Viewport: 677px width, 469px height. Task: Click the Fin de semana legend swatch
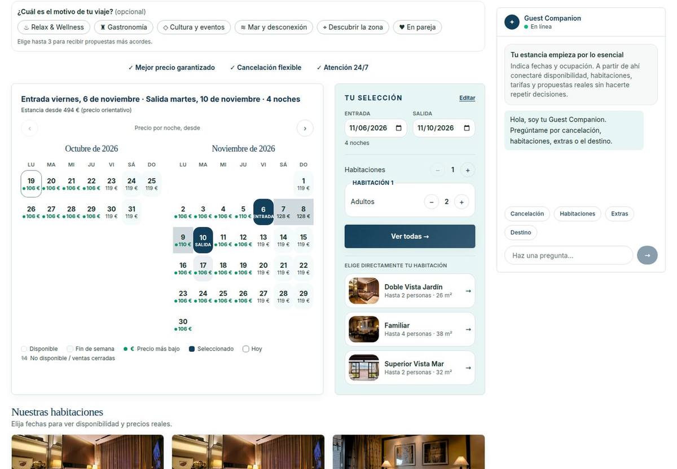click(70, 349)
